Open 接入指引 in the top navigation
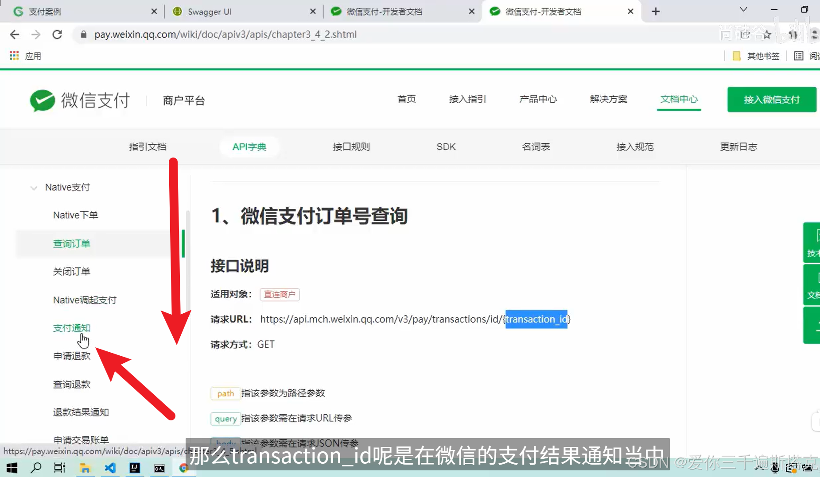 tap(467, 99)
